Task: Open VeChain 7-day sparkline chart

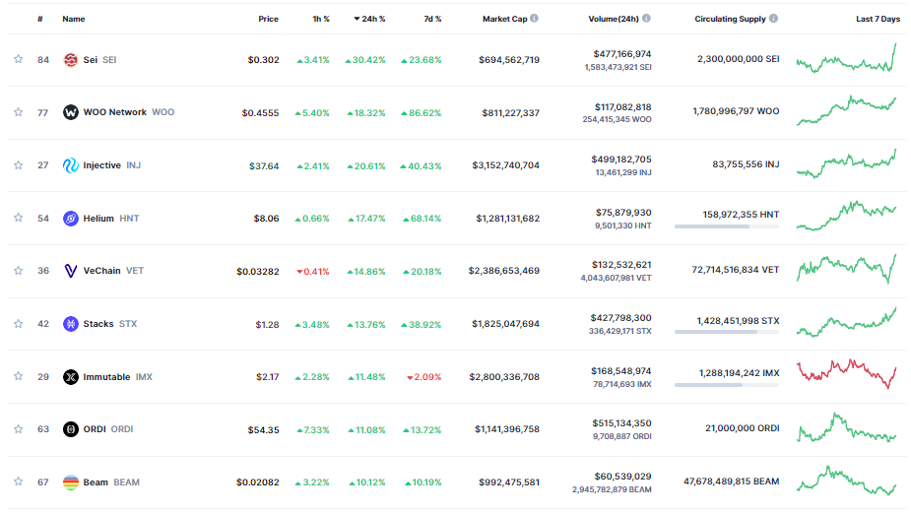Action: click(847, 269)
